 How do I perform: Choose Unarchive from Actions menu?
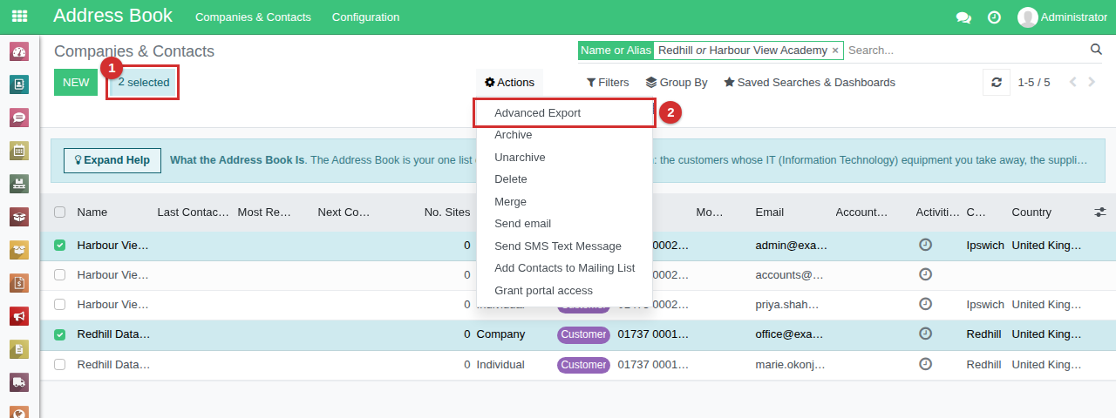point(564,158)
